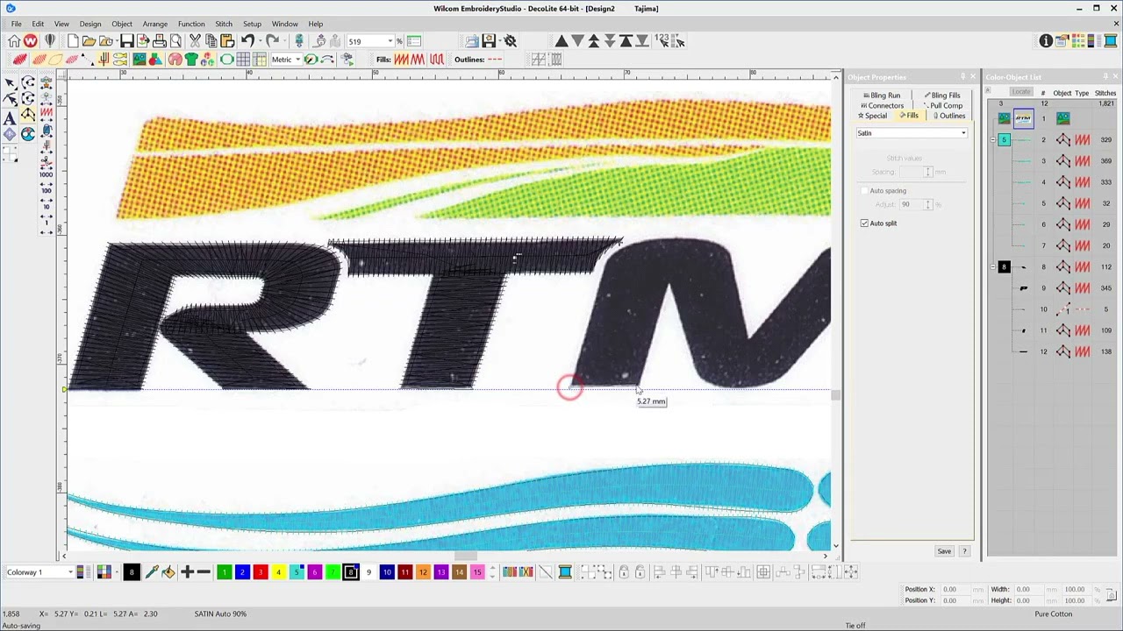Image resolution: width=1123 pixels, height=631 pixels.
Task: Click the Save button in Object Properties
Action: [944, 551]
